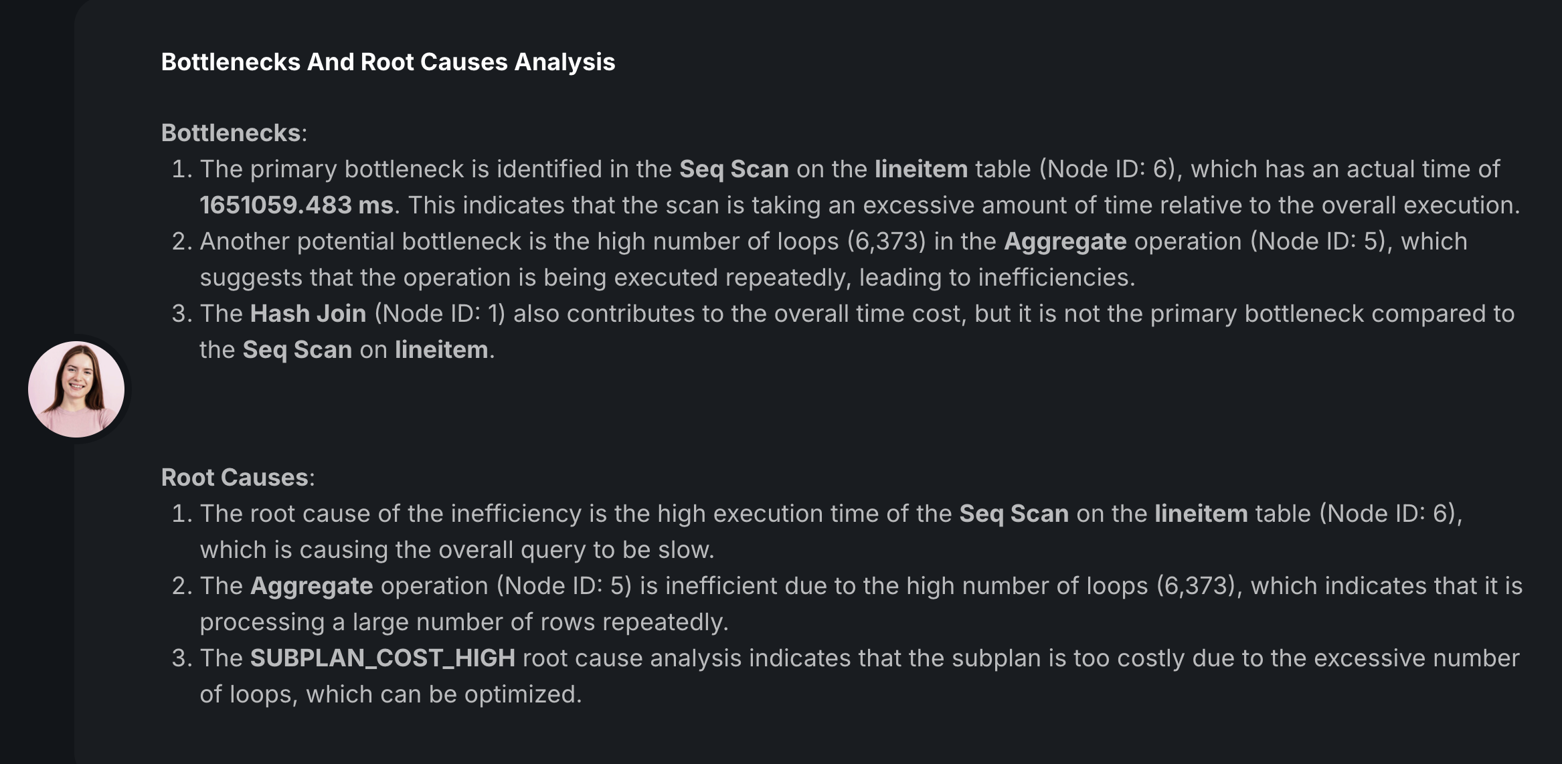Click bold lineitem ending the third bottleneck
The width and height of the screenshot is (1562, 764).
click(x=442, y=349)
